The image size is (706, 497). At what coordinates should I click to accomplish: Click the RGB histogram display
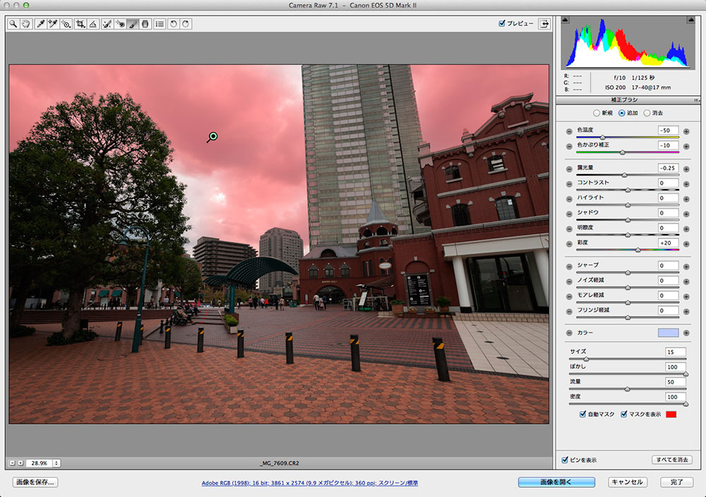[x=628, y=43]
